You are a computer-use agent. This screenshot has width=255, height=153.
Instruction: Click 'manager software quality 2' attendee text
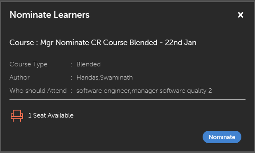[172, 91]
